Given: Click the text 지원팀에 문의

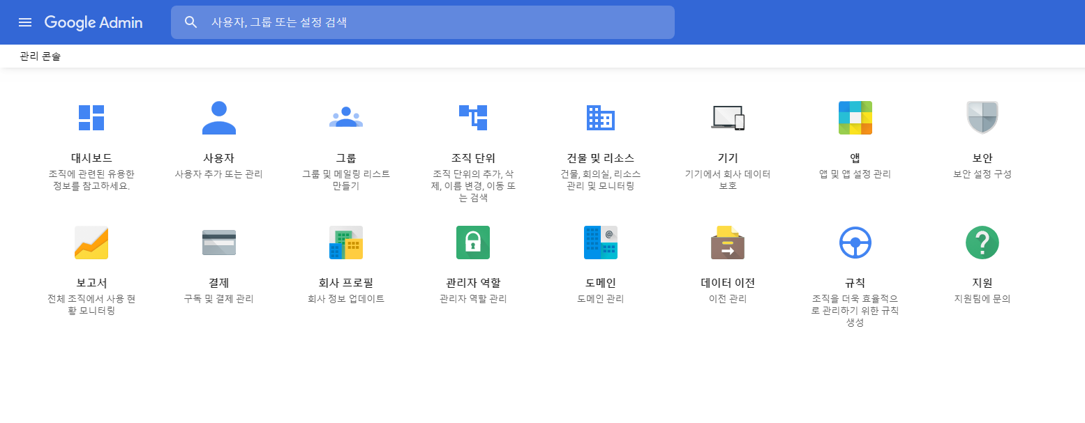Looking at the screenshot, I should coord(982,299).
